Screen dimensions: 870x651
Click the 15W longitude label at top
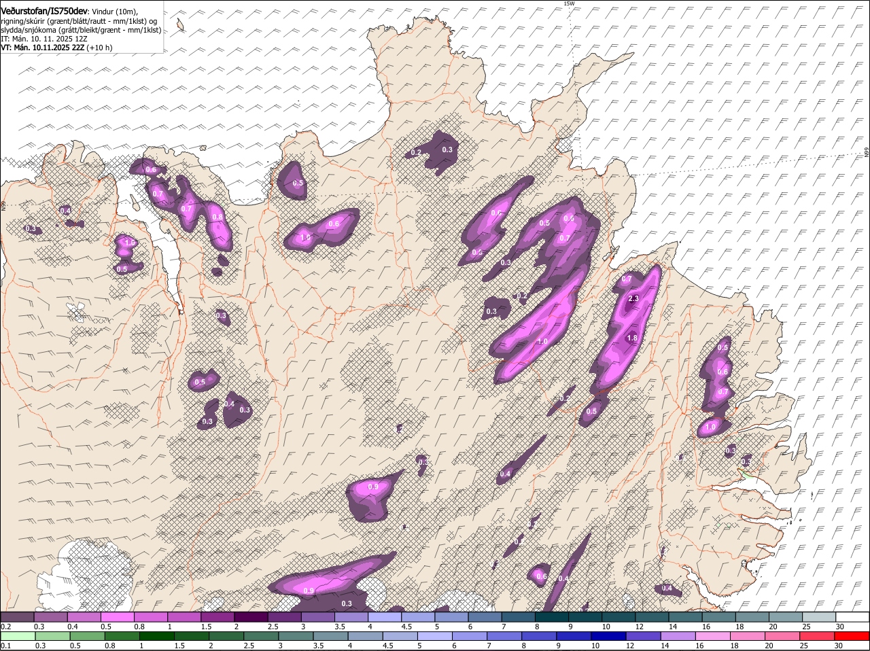coord(569,3)
